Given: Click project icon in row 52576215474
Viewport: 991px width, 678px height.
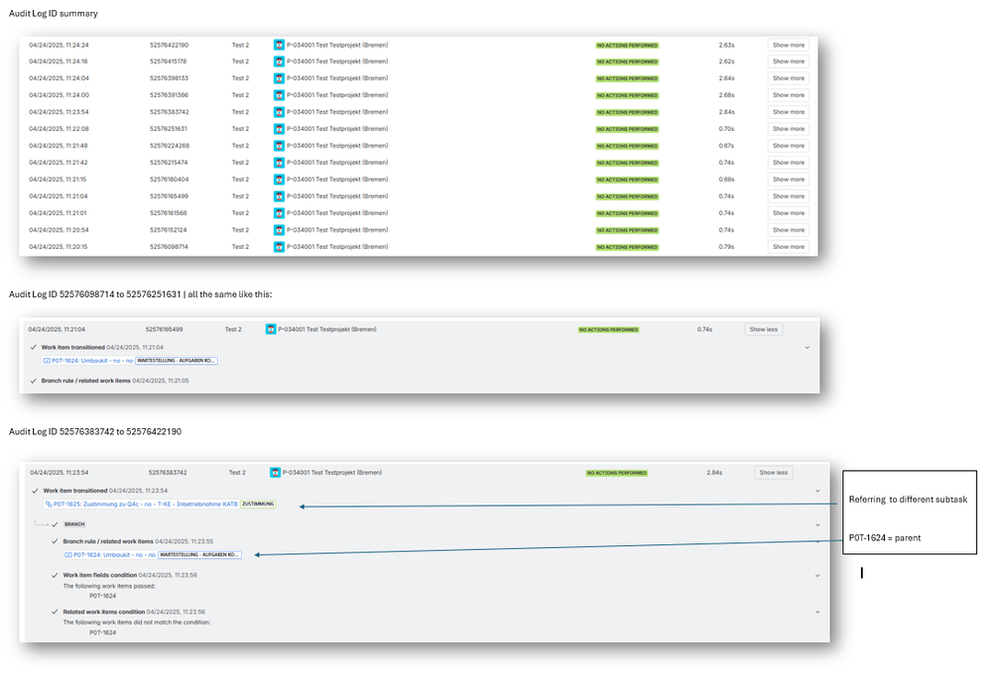Looking at the screenshot, I should coord(279,163).
